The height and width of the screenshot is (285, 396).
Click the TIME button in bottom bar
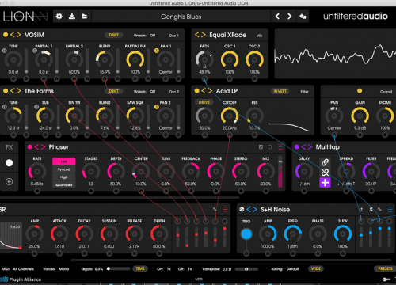click(140, 268)
